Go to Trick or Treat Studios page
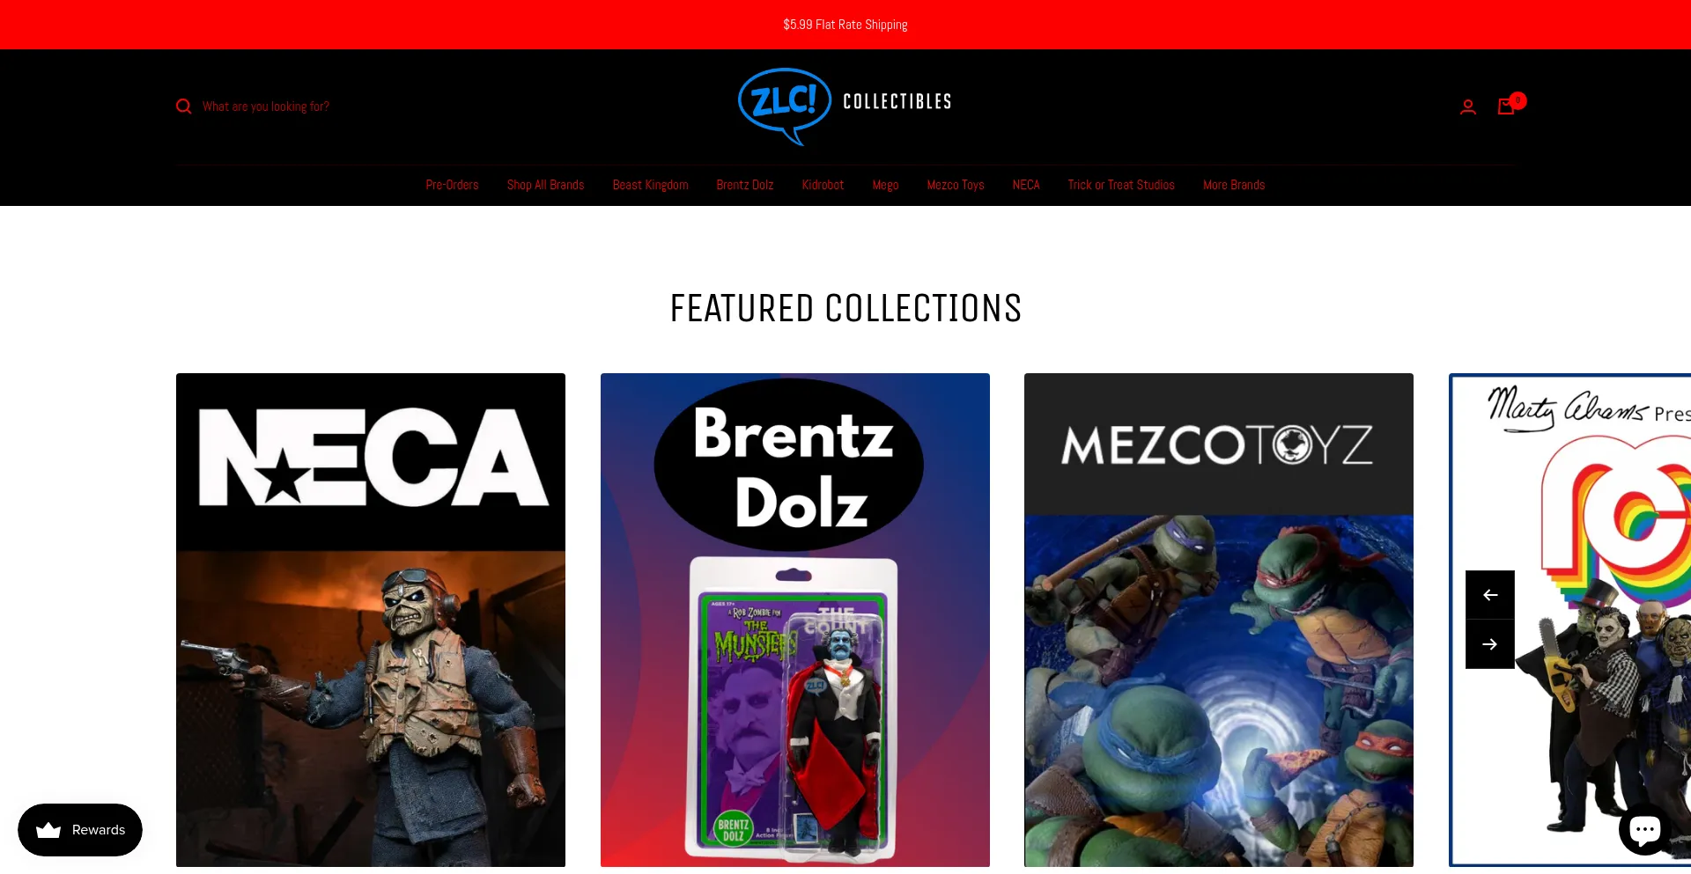Image resolution: width=1691 pixels, height=874 pixels. click(1120, 185)
